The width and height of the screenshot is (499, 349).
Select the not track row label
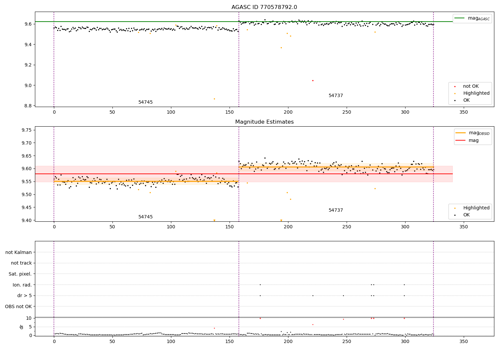point(21,263)
